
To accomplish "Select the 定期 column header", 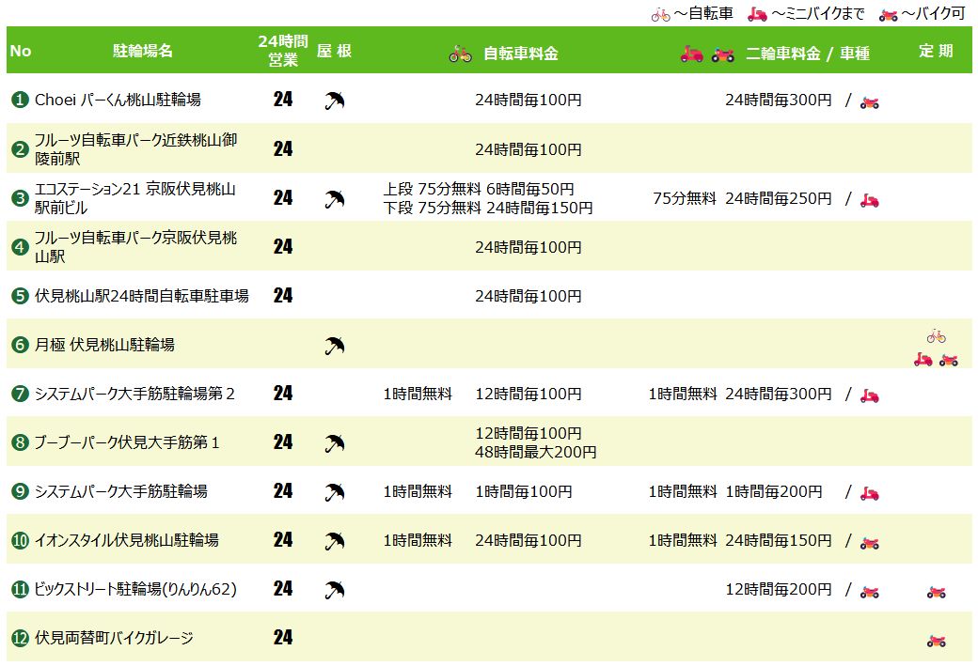I will 936,51.
